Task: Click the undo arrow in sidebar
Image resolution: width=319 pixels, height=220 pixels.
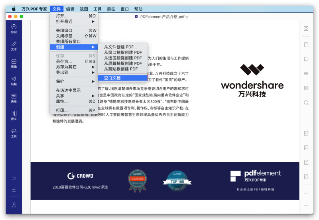Action: coord(14,178)
